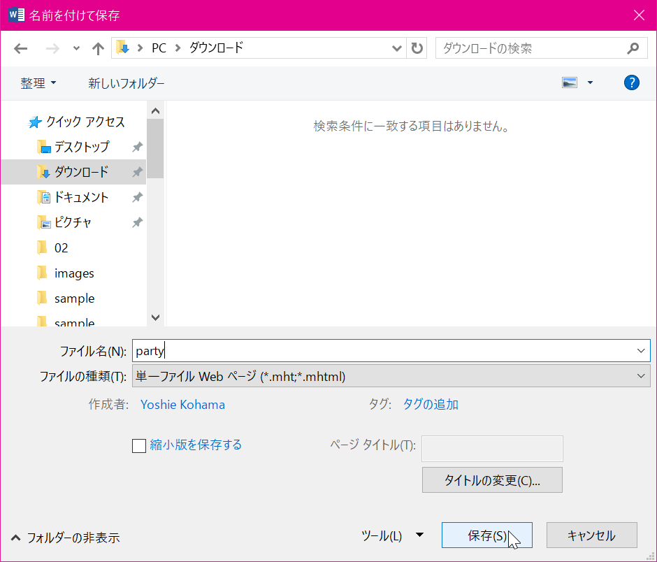Click the 保存(S) button

(487, 535)
